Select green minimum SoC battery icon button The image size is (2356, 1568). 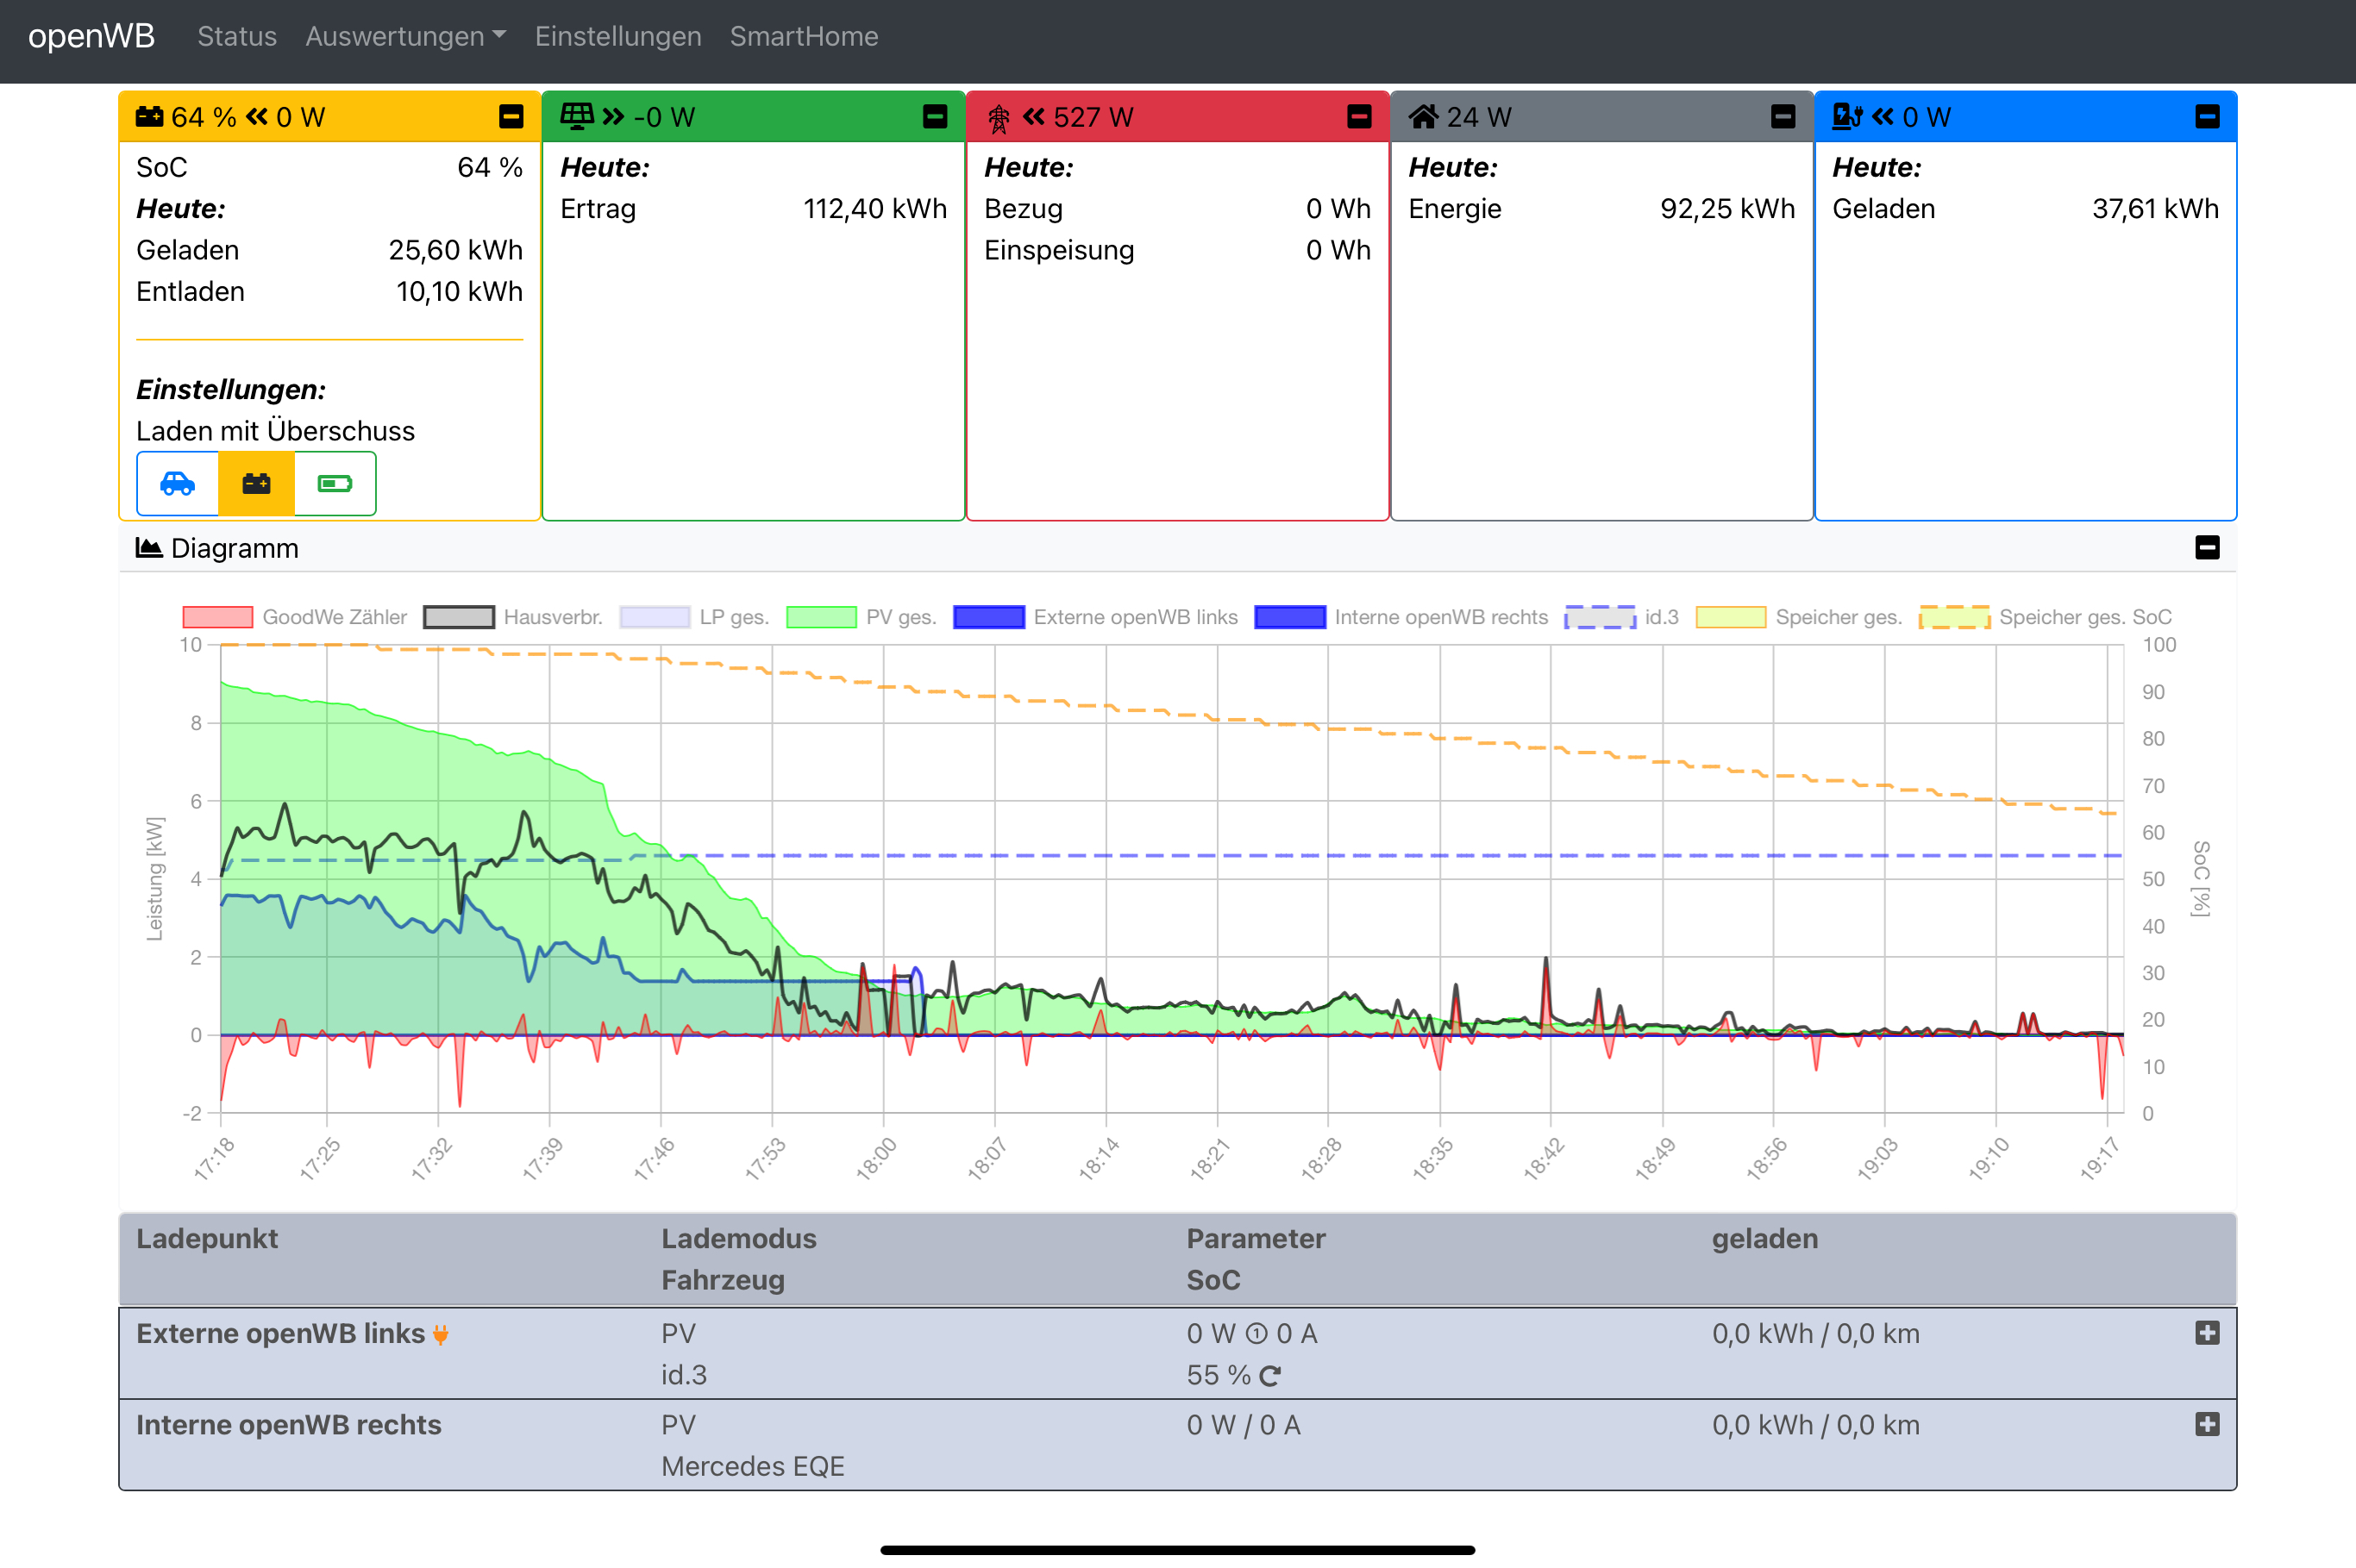click(335, 484)
